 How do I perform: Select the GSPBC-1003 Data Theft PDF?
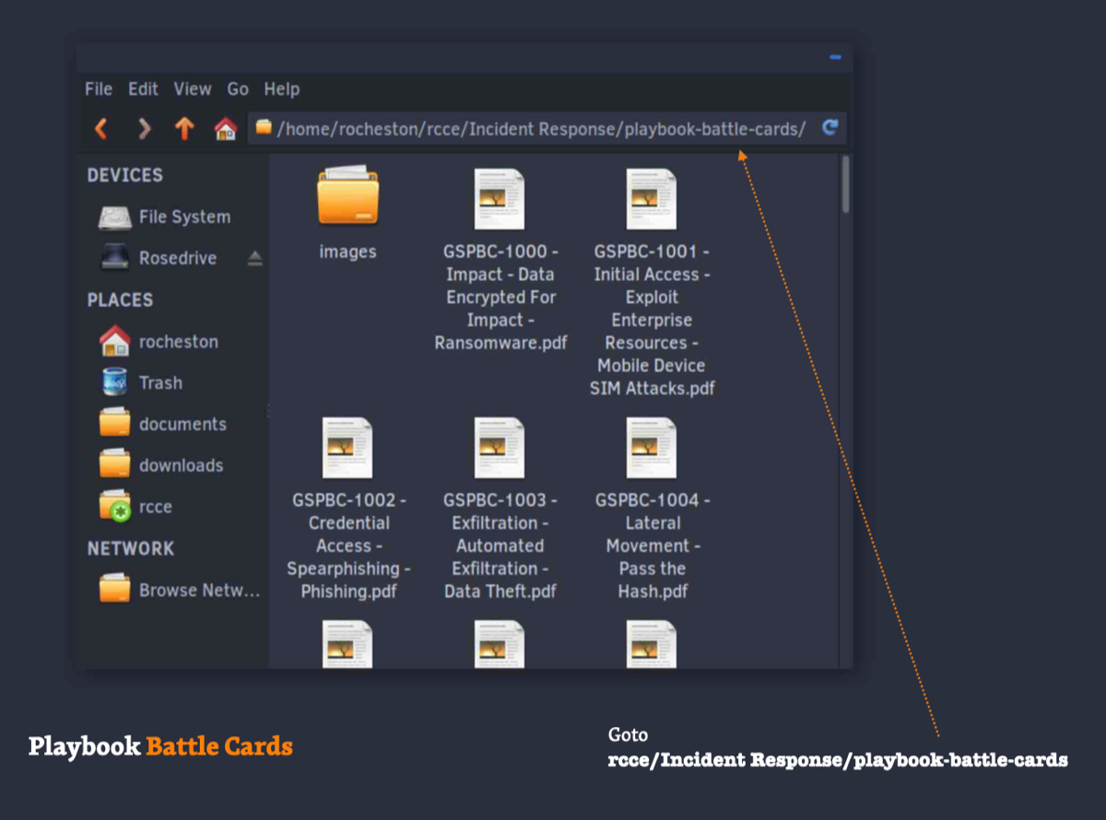[x=500, y=449]
